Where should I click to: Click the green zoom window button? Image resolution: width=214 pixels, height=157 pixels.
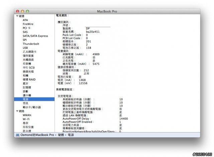(x=27, y=11)
